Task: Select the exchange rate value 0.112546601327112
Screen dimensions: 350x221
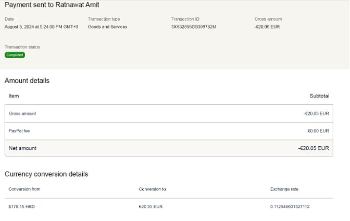Action: click(x=290, y=206)
